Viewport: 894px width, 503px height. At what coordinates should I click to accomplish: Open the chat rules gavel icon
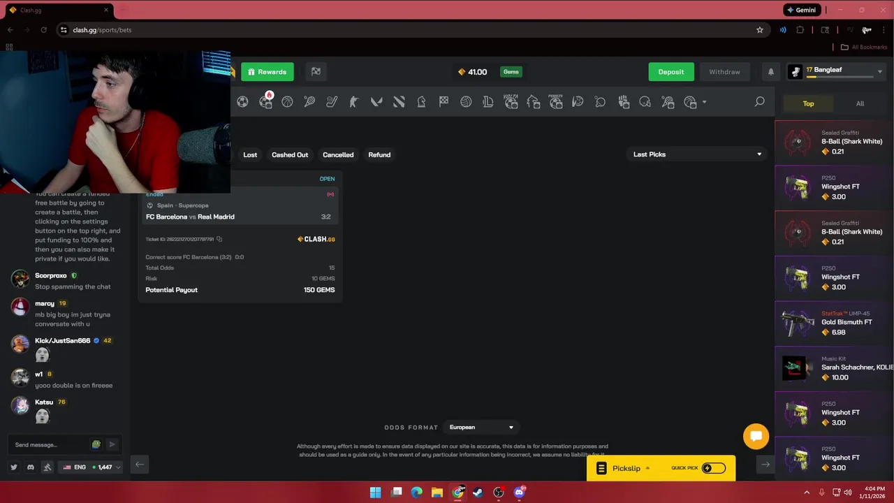pyautogui.click(x=47, y=467)
